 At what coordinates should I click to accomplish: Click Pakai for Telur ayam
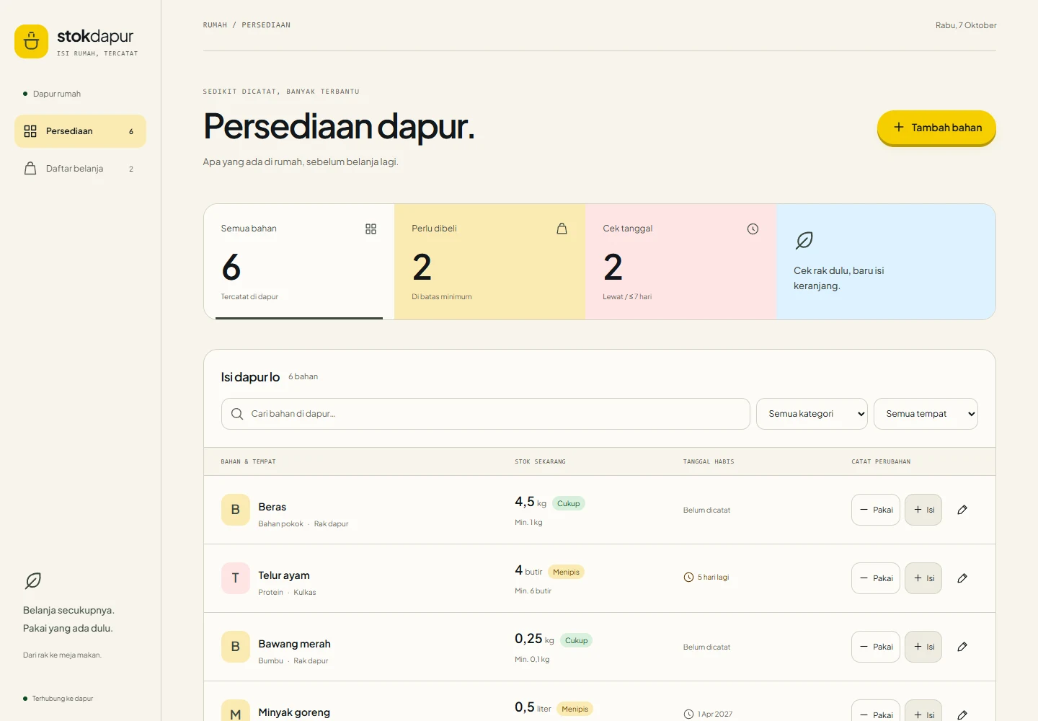(876, 578)
